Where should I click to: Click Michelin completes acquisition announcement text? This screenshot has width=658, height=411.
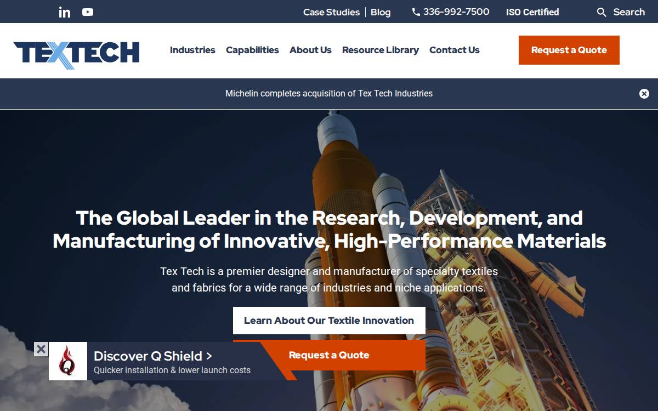tap(329, 94)
